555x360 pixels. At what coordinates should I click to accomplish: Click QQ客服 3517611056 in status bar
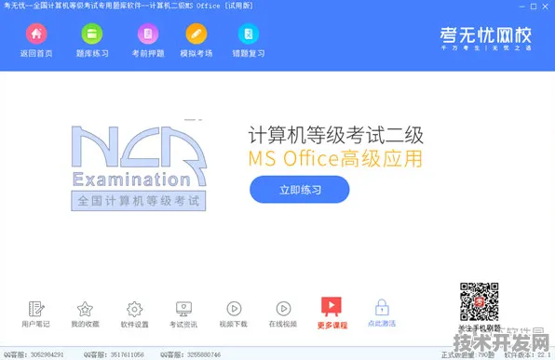click(x=114, y=354)
